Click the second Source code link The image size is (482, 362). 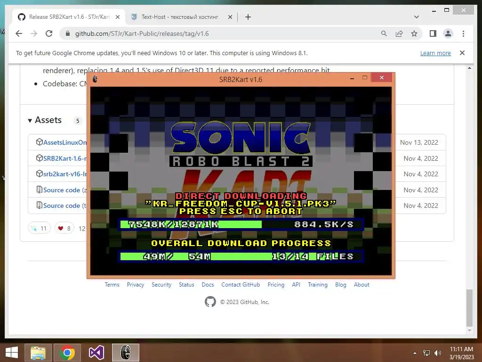pyautogui.click(x=65, y=206)
